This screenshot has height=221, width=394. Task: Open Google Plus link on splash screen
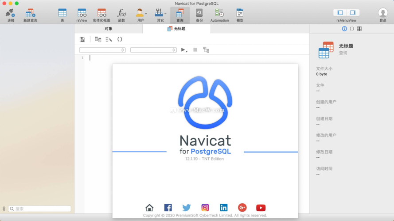[x=242, y=207]
